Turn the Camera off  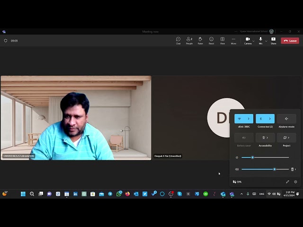(x=248, y=41)
